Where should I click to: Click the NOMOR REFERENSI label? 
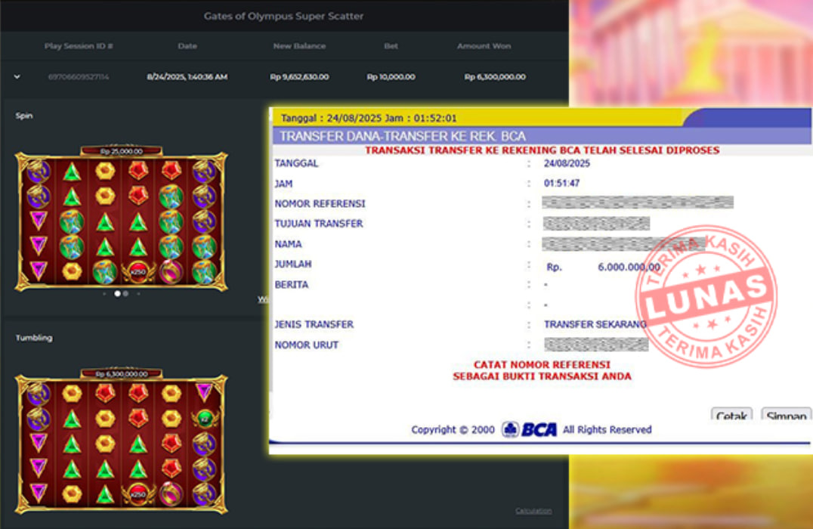320,204
